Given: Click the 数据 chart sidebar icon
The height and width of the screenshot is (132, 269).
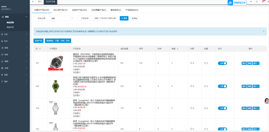Looking at the screenshot, I should pyautogui.click(x=2, y=61).
